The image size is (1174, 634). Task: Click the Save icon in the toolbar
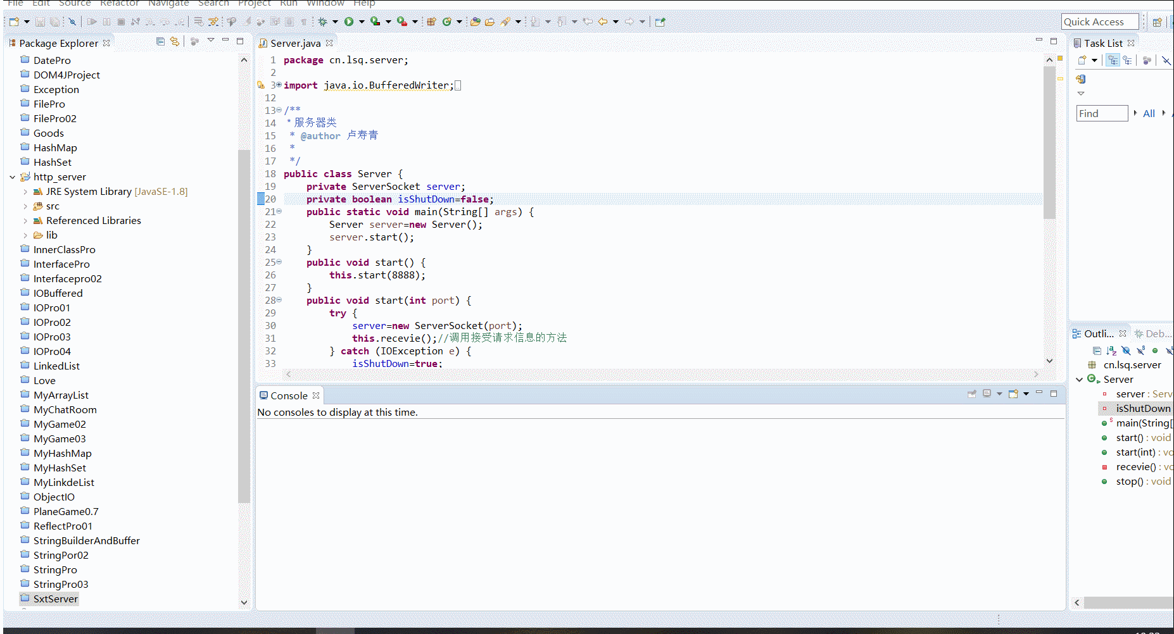click(40, 22)
